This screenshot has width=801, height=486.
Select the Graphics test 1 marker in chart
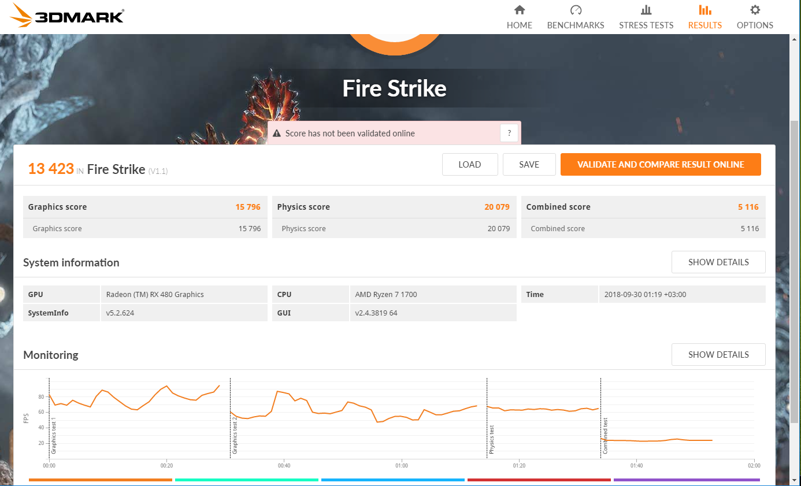54,435
